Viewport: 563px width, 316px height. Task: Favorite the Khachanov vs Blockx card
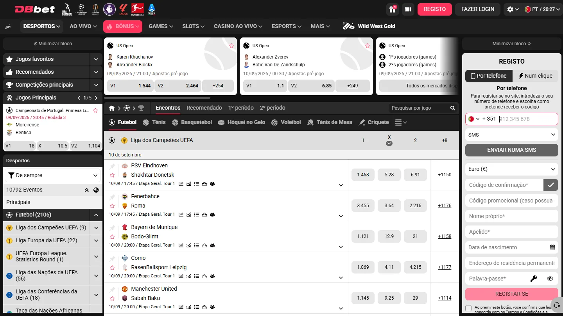coord(231,46)
